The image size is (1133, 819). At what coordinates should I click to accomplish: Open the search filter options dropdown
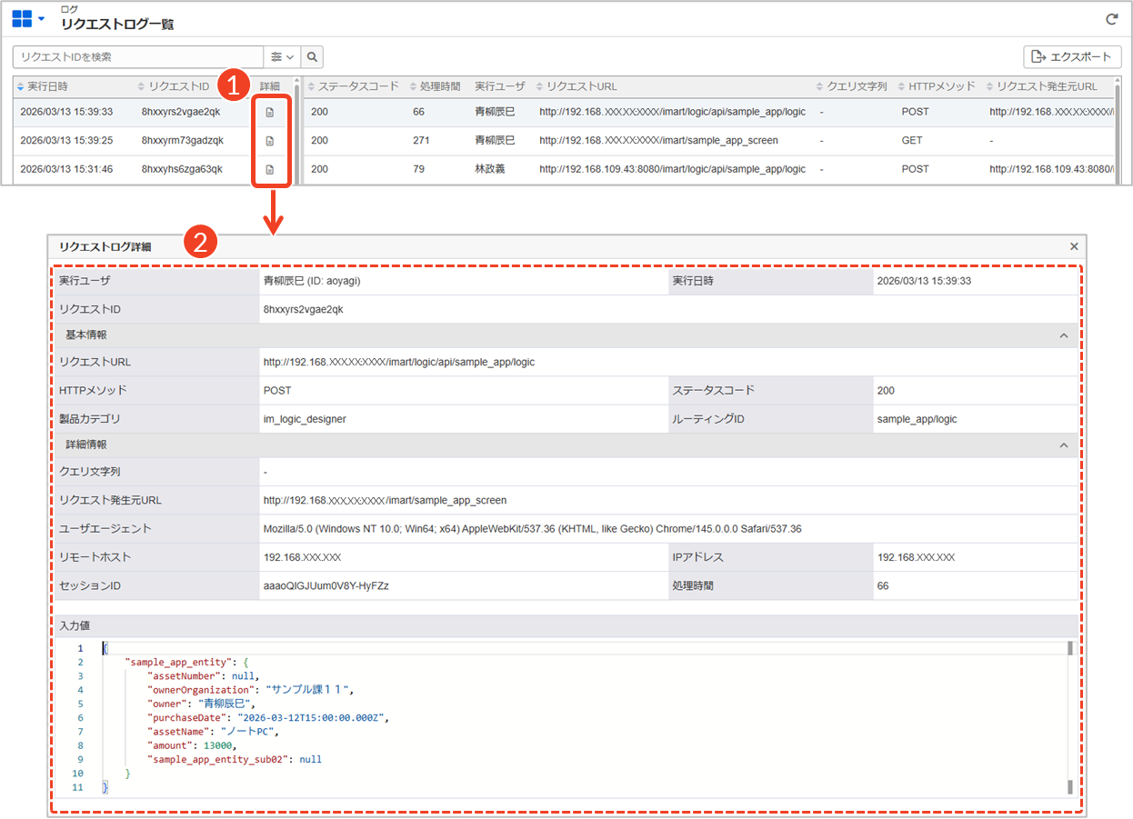tap(282, 57)
